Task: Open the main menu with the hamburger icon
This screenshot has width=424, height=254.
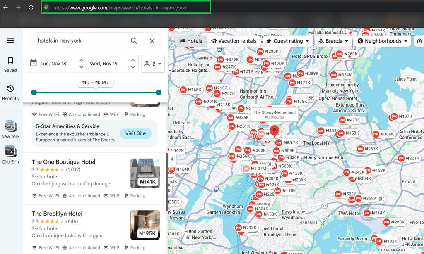Action: click(10, 40)
